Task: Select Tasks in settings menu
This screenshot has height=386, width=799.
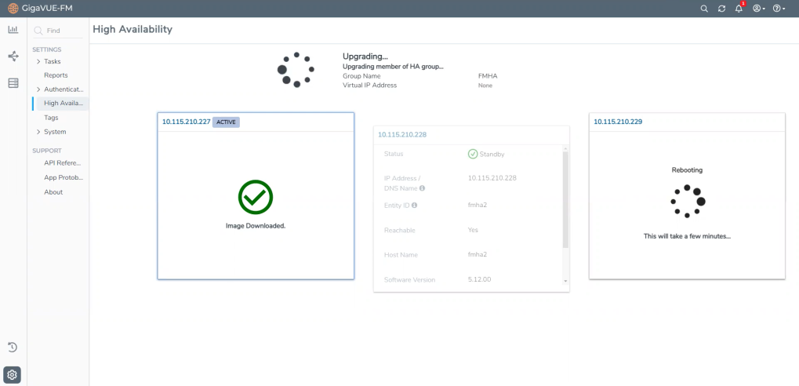Action: [x=52, y=62]
